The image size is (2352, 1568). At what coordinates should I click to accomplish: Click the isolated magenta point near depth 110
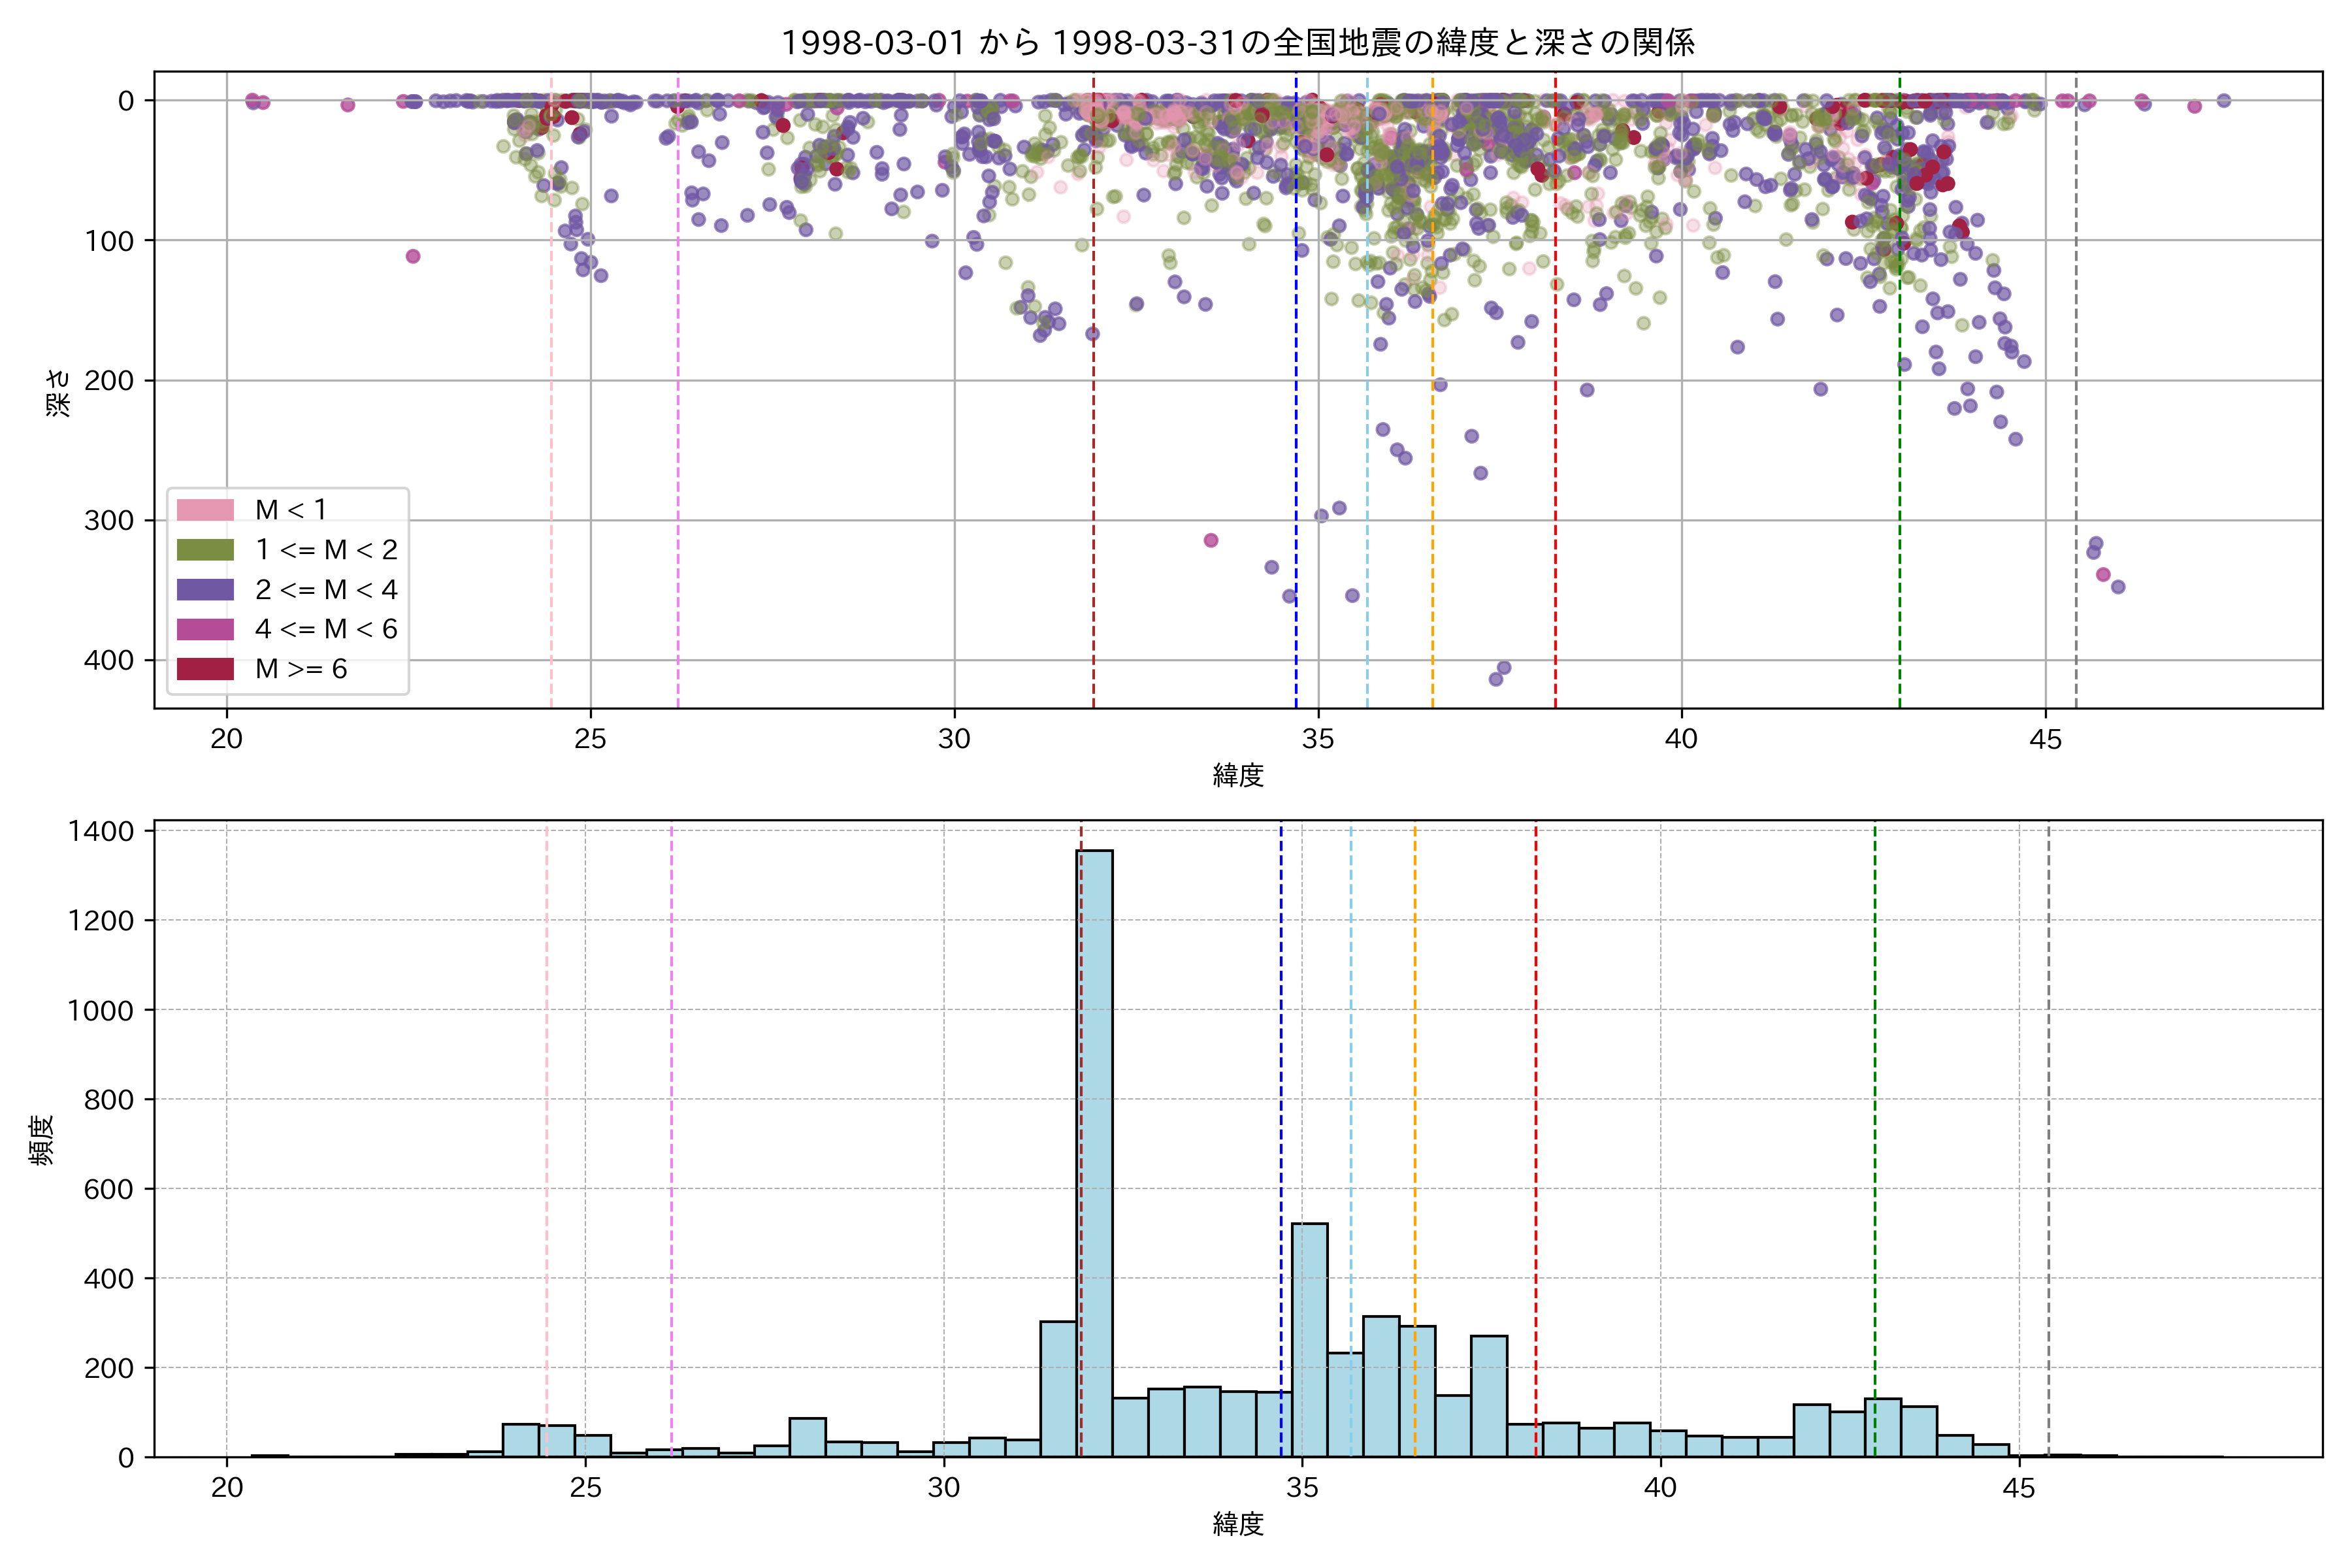pyautogui.click(x=413, y=256)
